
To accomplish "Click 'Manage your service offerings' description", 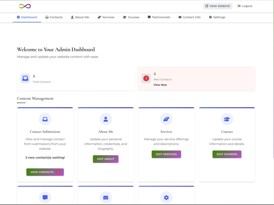I will pos(166,142).
